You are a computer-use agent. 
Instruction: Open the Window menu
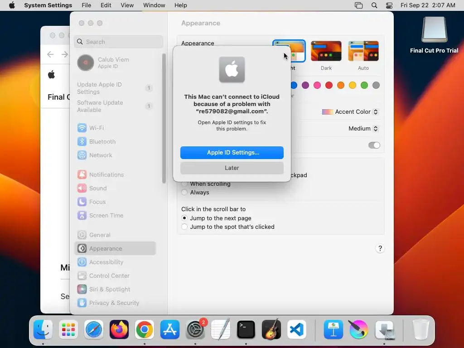click(154, 5)
